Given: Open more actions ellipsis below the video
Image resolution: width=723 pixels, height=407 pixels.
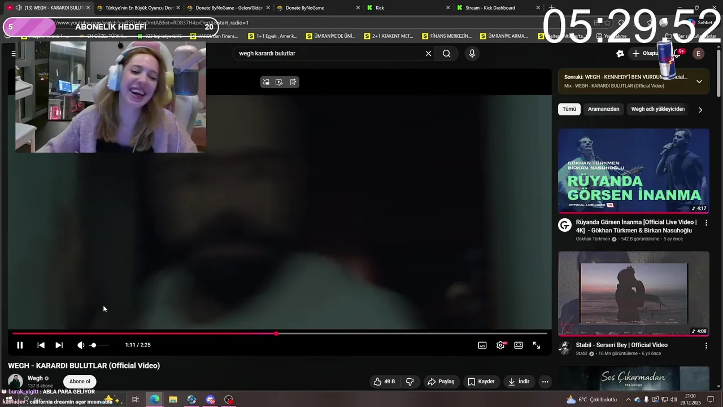Looking at the screenshot, I should [545, 382].
